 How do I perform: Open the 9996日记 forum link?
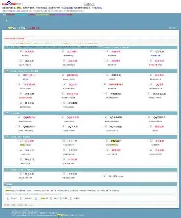tap(116, 141)
